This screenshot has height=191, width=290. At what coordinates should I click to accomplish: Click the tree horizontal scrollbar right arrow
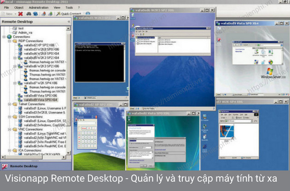(x=64, y=157)
